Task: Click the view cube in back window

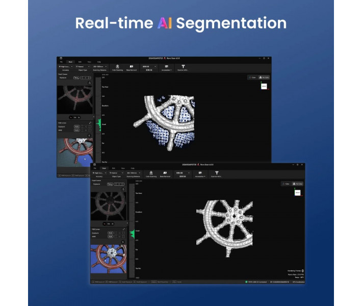Action: [x=264, y=86]
